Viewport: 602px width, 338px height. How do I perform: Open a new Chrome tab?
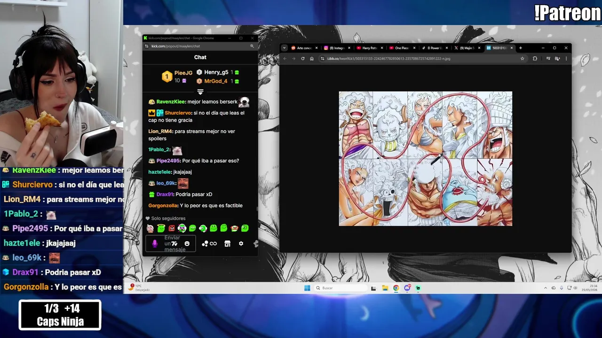coord(520,48)
